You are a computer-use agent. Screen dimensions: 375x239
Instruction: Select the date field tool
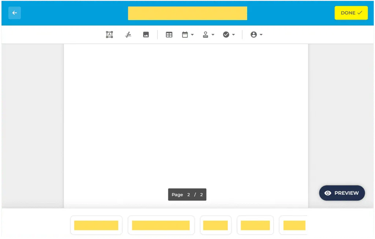tap(185, 34)
